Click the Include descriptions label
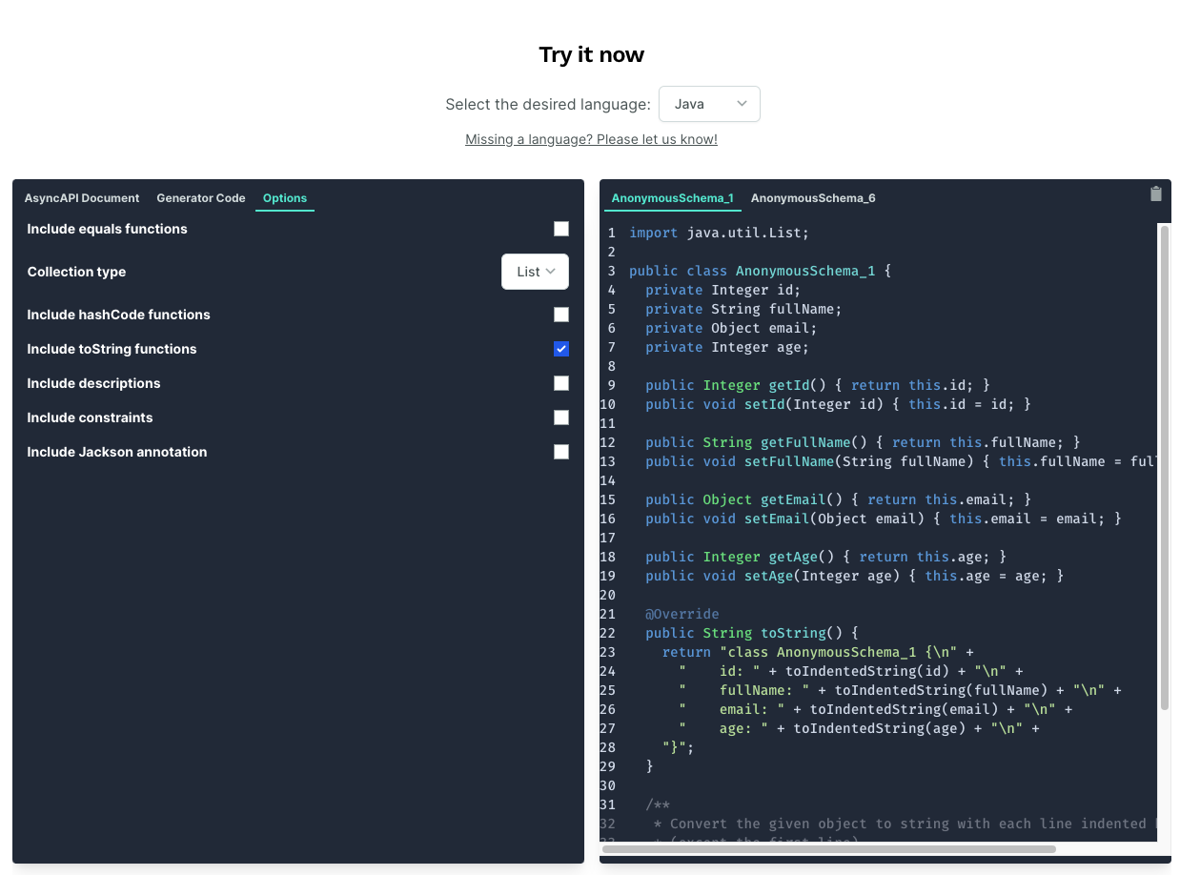This screenshot has height=875, width=1180. [93, 383]
